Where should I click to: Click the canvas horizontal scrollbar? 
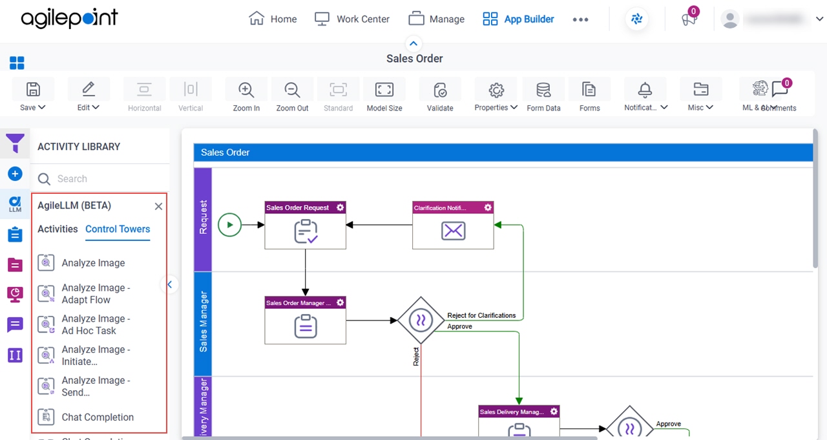(x=390, y=437)
